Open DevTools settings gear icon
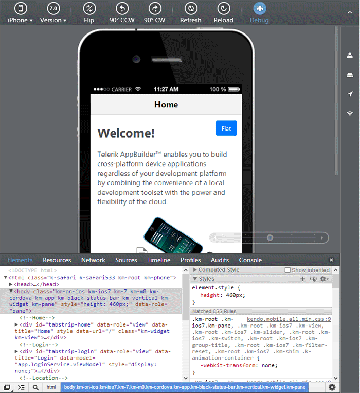This screenshot has height=393, width=360. pos(332,387)
